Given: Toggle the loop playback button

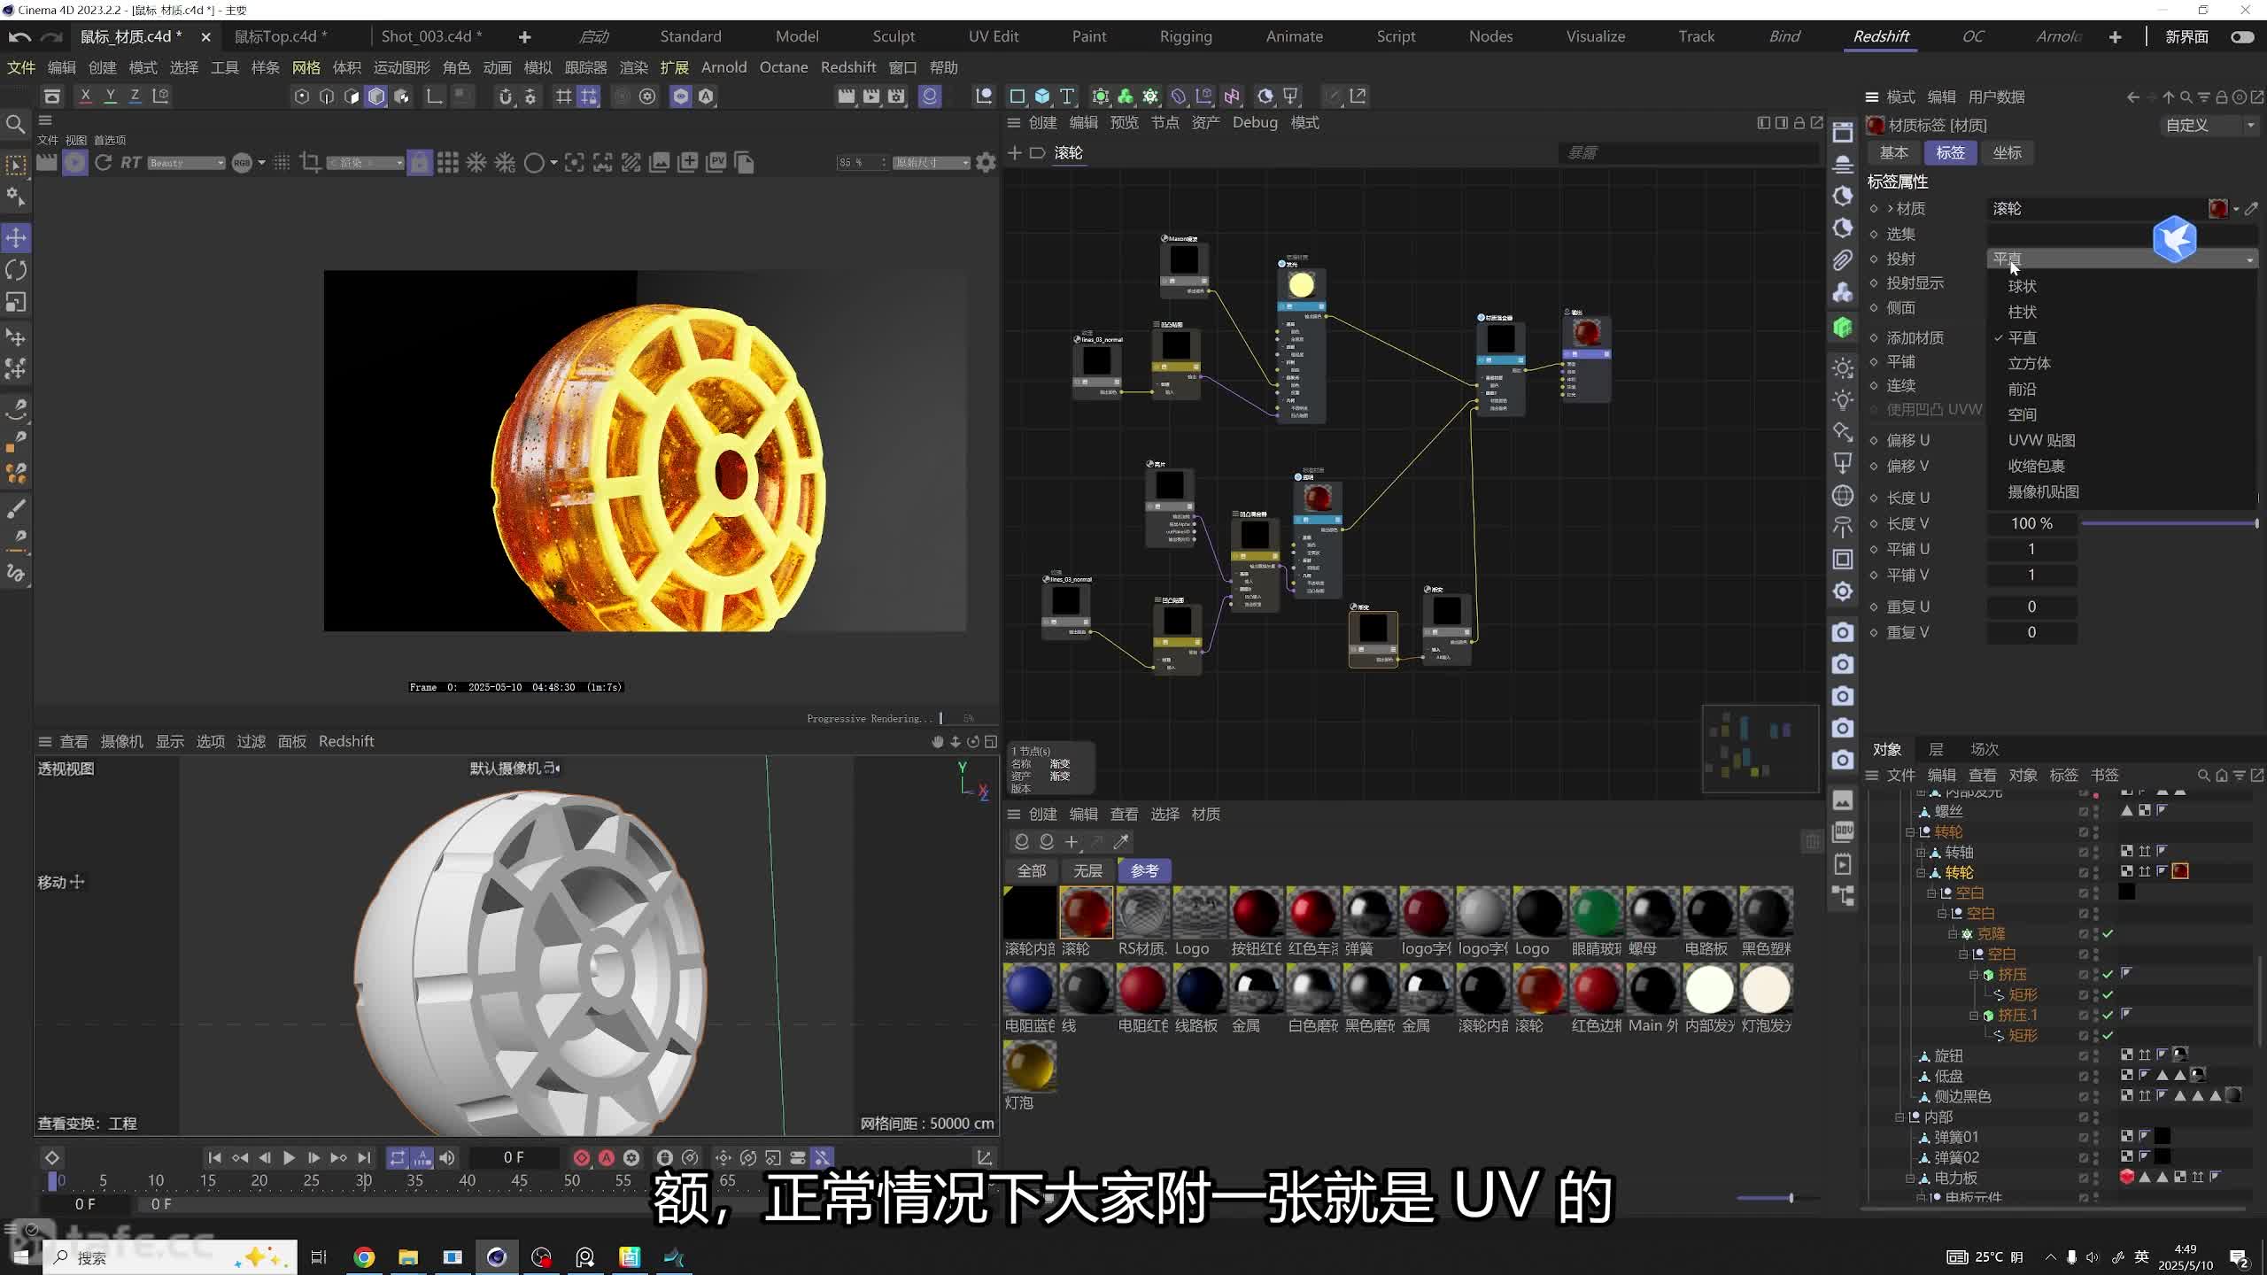Looking at the screenshot, I should 397,1157.
